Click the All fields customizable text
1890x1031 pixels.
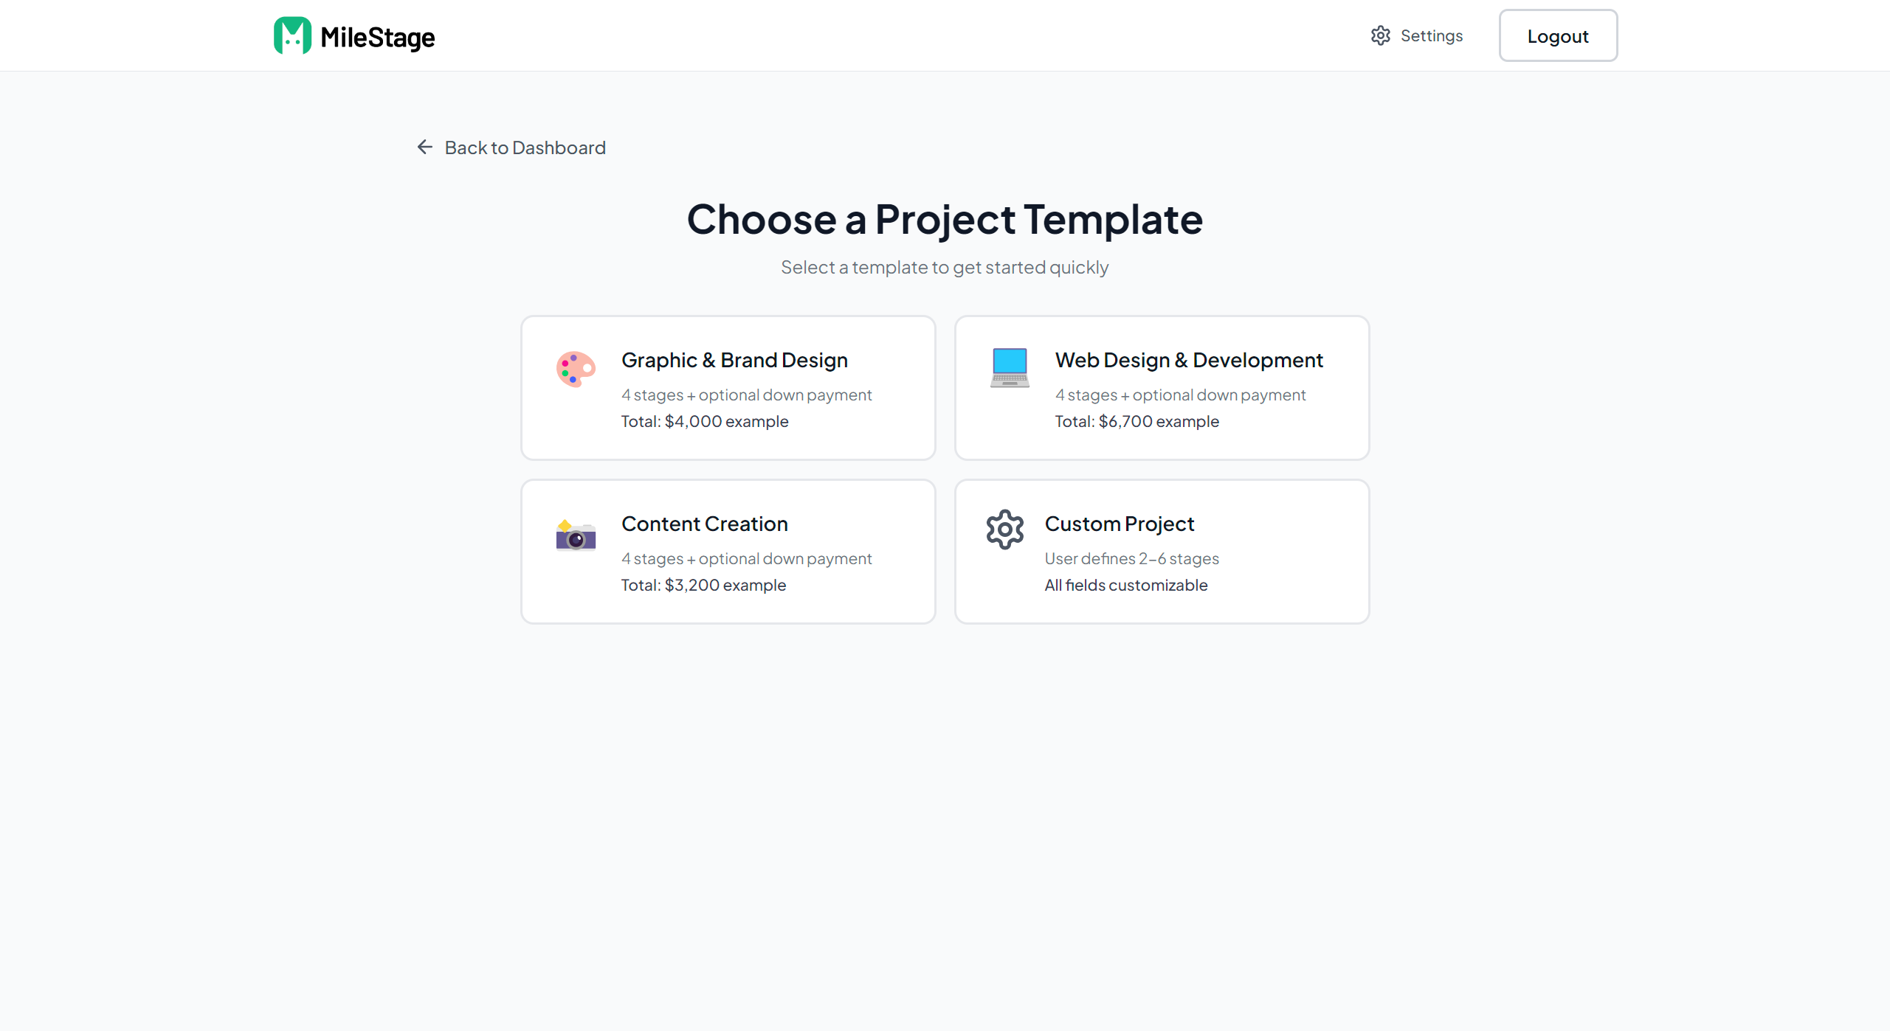[x=1125, y=585]
